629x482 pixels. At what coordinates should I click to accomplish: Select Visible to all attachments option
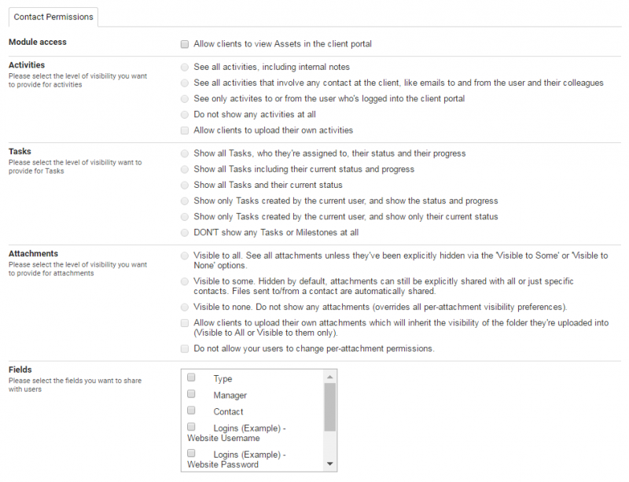click(184, 256)
